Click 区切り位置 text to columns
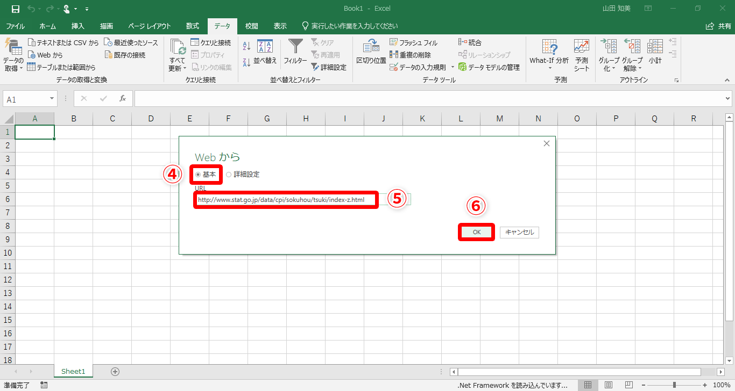The image size is (735, 391). (371, 53)
